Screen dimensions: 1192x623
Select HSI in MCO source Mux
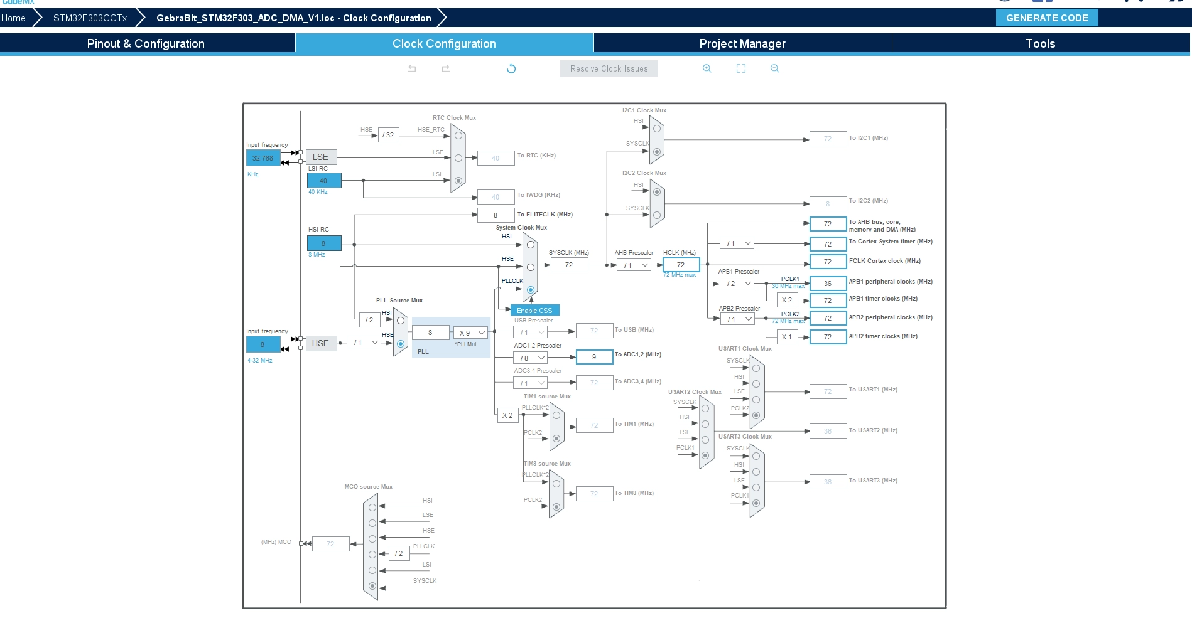point(372,508)
